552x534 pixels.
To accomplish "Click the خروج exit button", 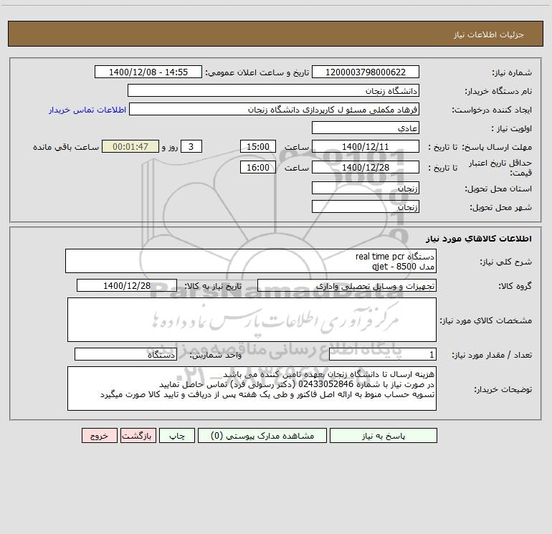I will click(x=99, y=436).
